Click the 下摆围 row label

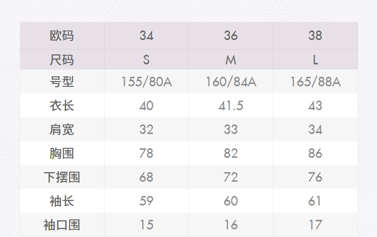point(62,177)
